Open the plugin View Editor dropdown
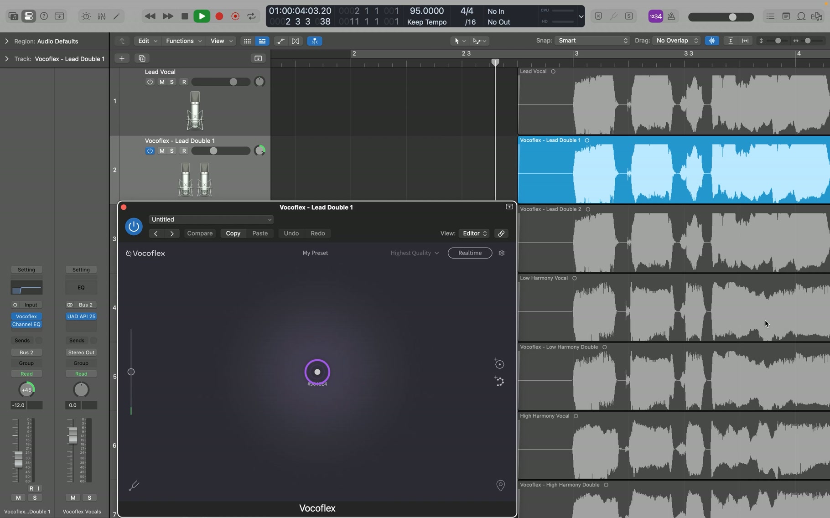This screenshot has height=518, width=830. (474, 233)
